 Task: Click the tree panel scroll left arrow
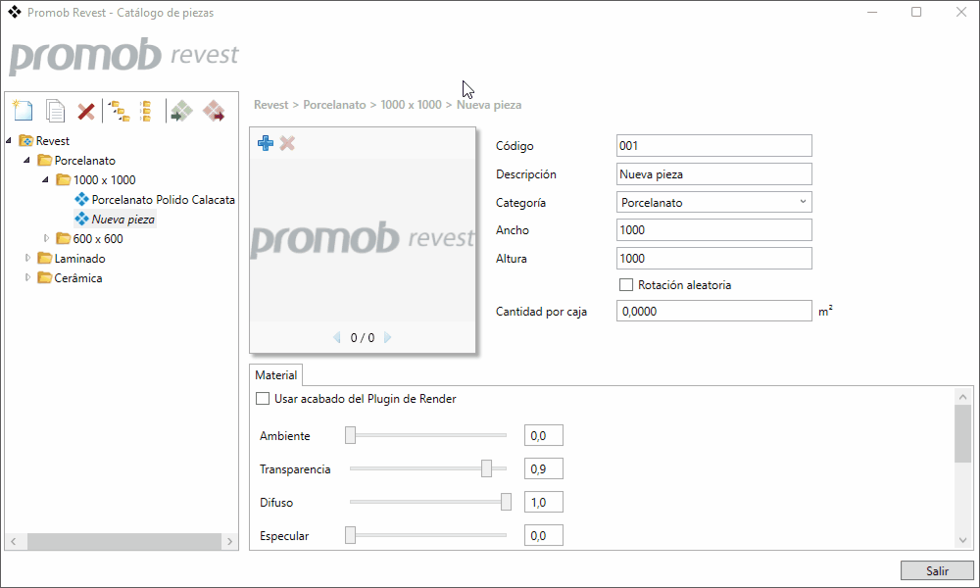click(x=13, y=542)
